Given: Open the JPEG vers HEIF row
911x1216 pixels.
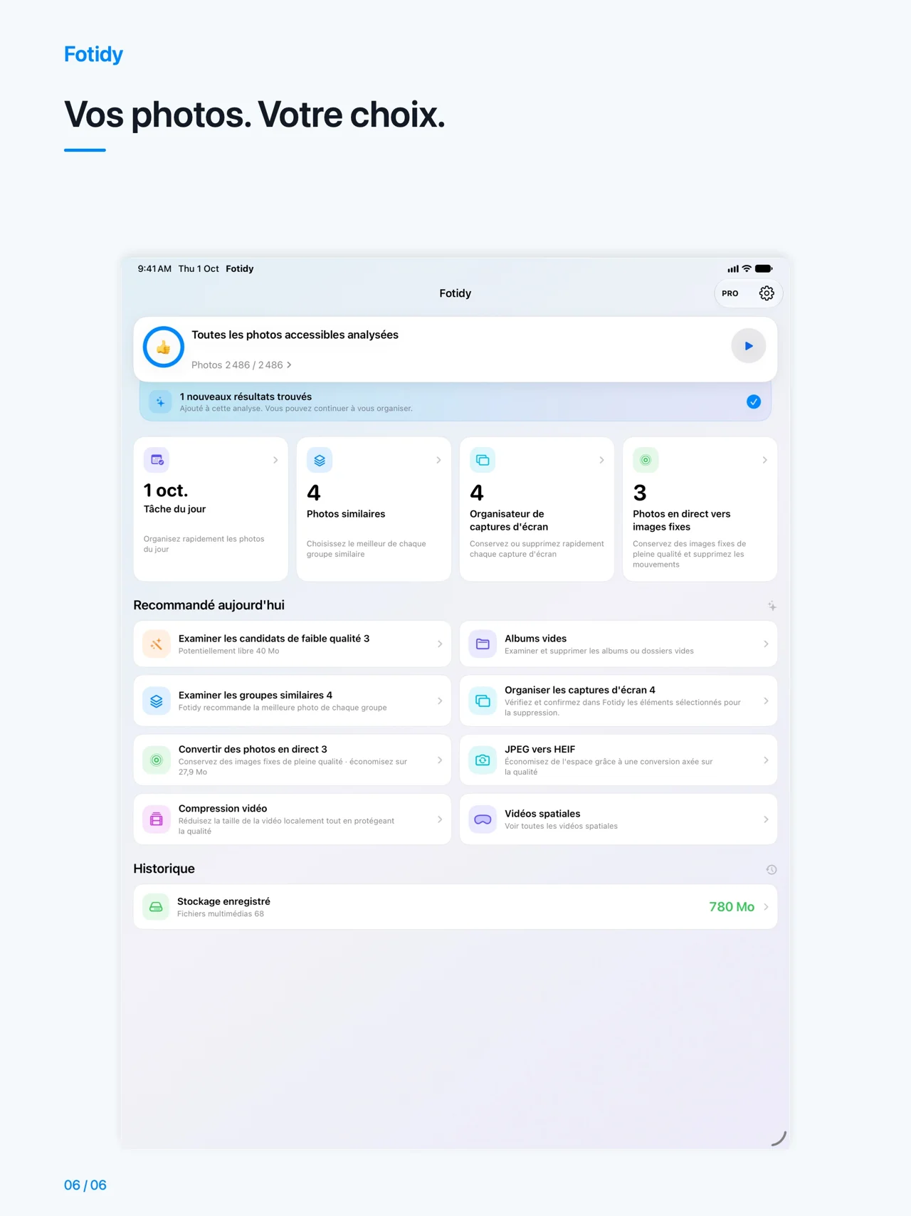Looking at the screenshot, I should pyautogui.click(x=618, y=760).
